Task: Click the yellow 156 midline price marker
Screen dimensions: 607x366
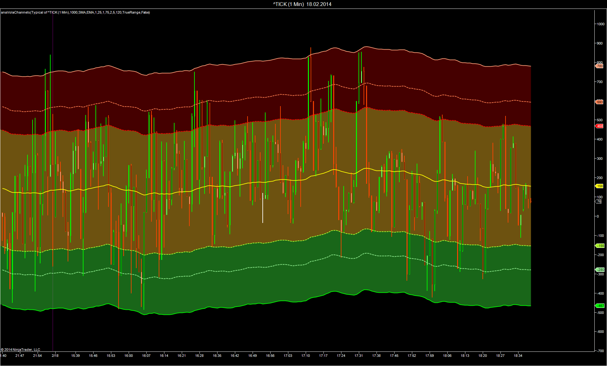Action: click(599, 186)
